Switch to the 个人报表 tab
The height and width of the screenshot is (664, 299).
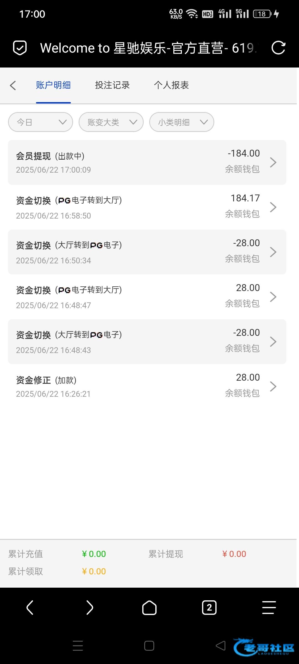(x=171, y=85)
